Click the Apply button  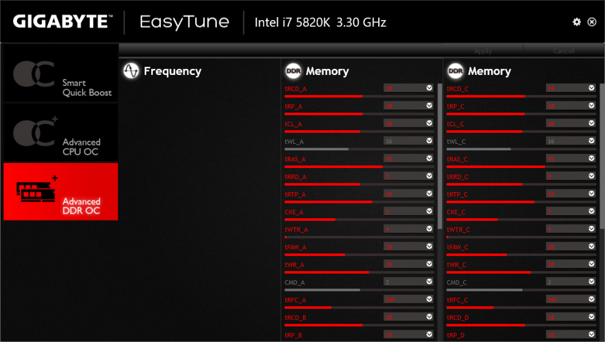(x=483, y=51)
